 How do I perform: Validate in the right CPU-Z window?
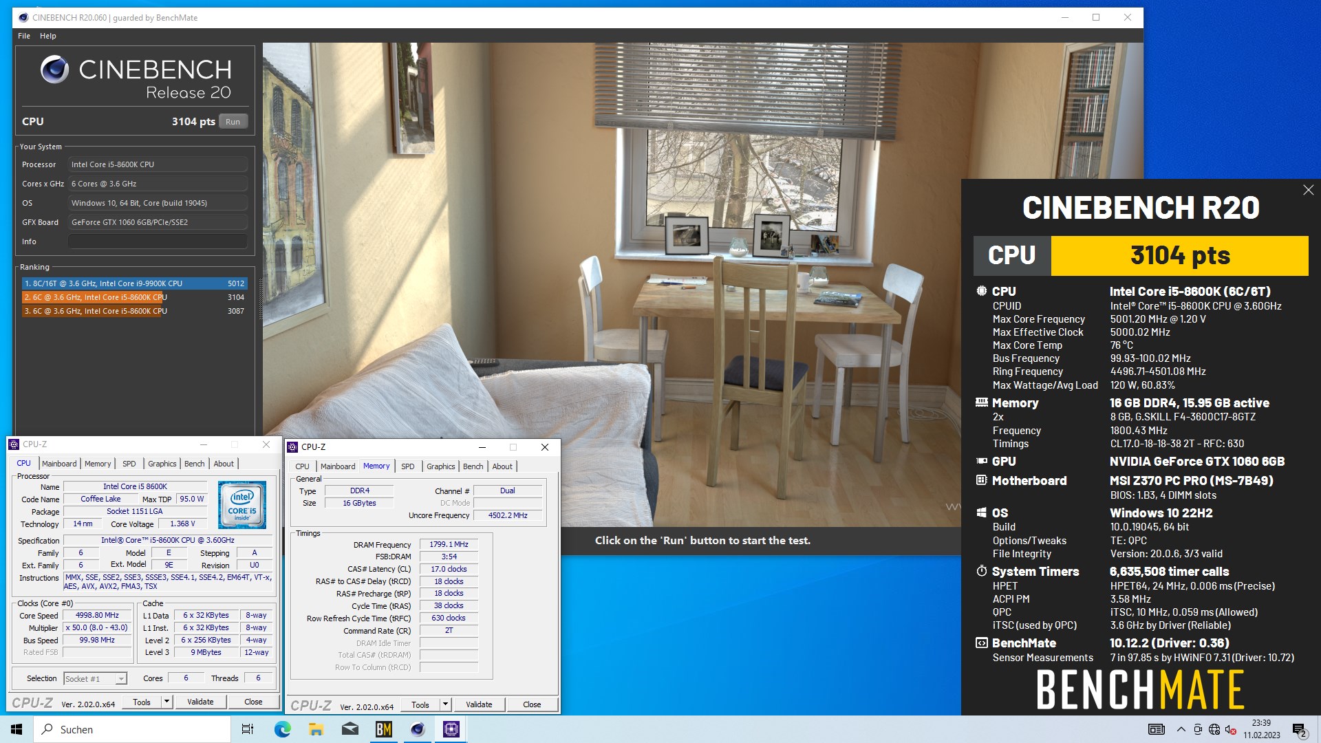(x=479, y=704)
